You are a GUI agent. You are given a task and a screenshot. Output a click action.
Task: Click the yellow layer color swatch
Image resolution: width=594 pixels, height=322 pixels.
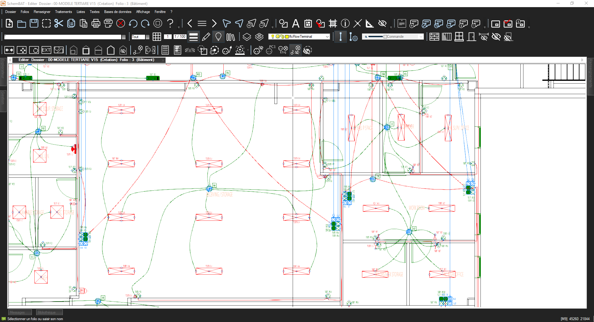pyautogui.click(x=287, y=37)
